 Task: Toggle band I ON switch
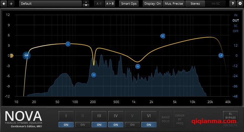point(66,125)
